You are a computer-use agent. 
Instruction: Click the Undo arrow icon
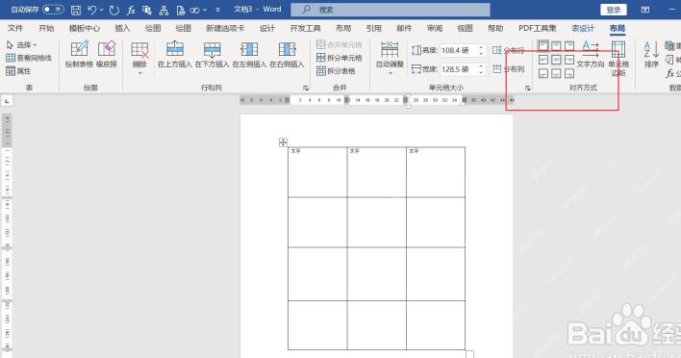click(x=91, y=10)
